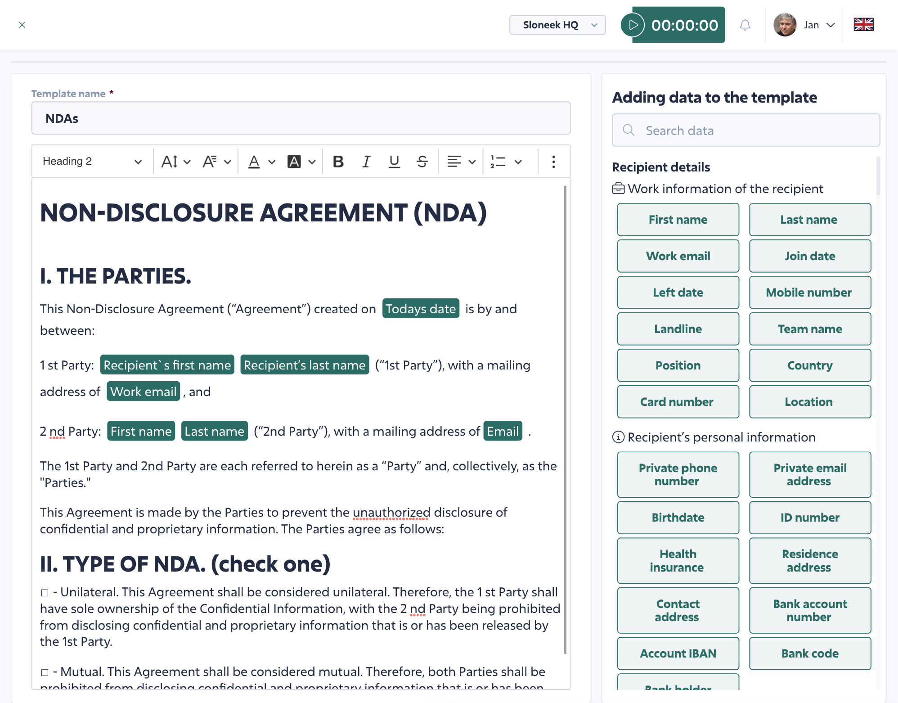Change language via UK flag icon
This screenshot has height=703, width=898.
point(863,25)
